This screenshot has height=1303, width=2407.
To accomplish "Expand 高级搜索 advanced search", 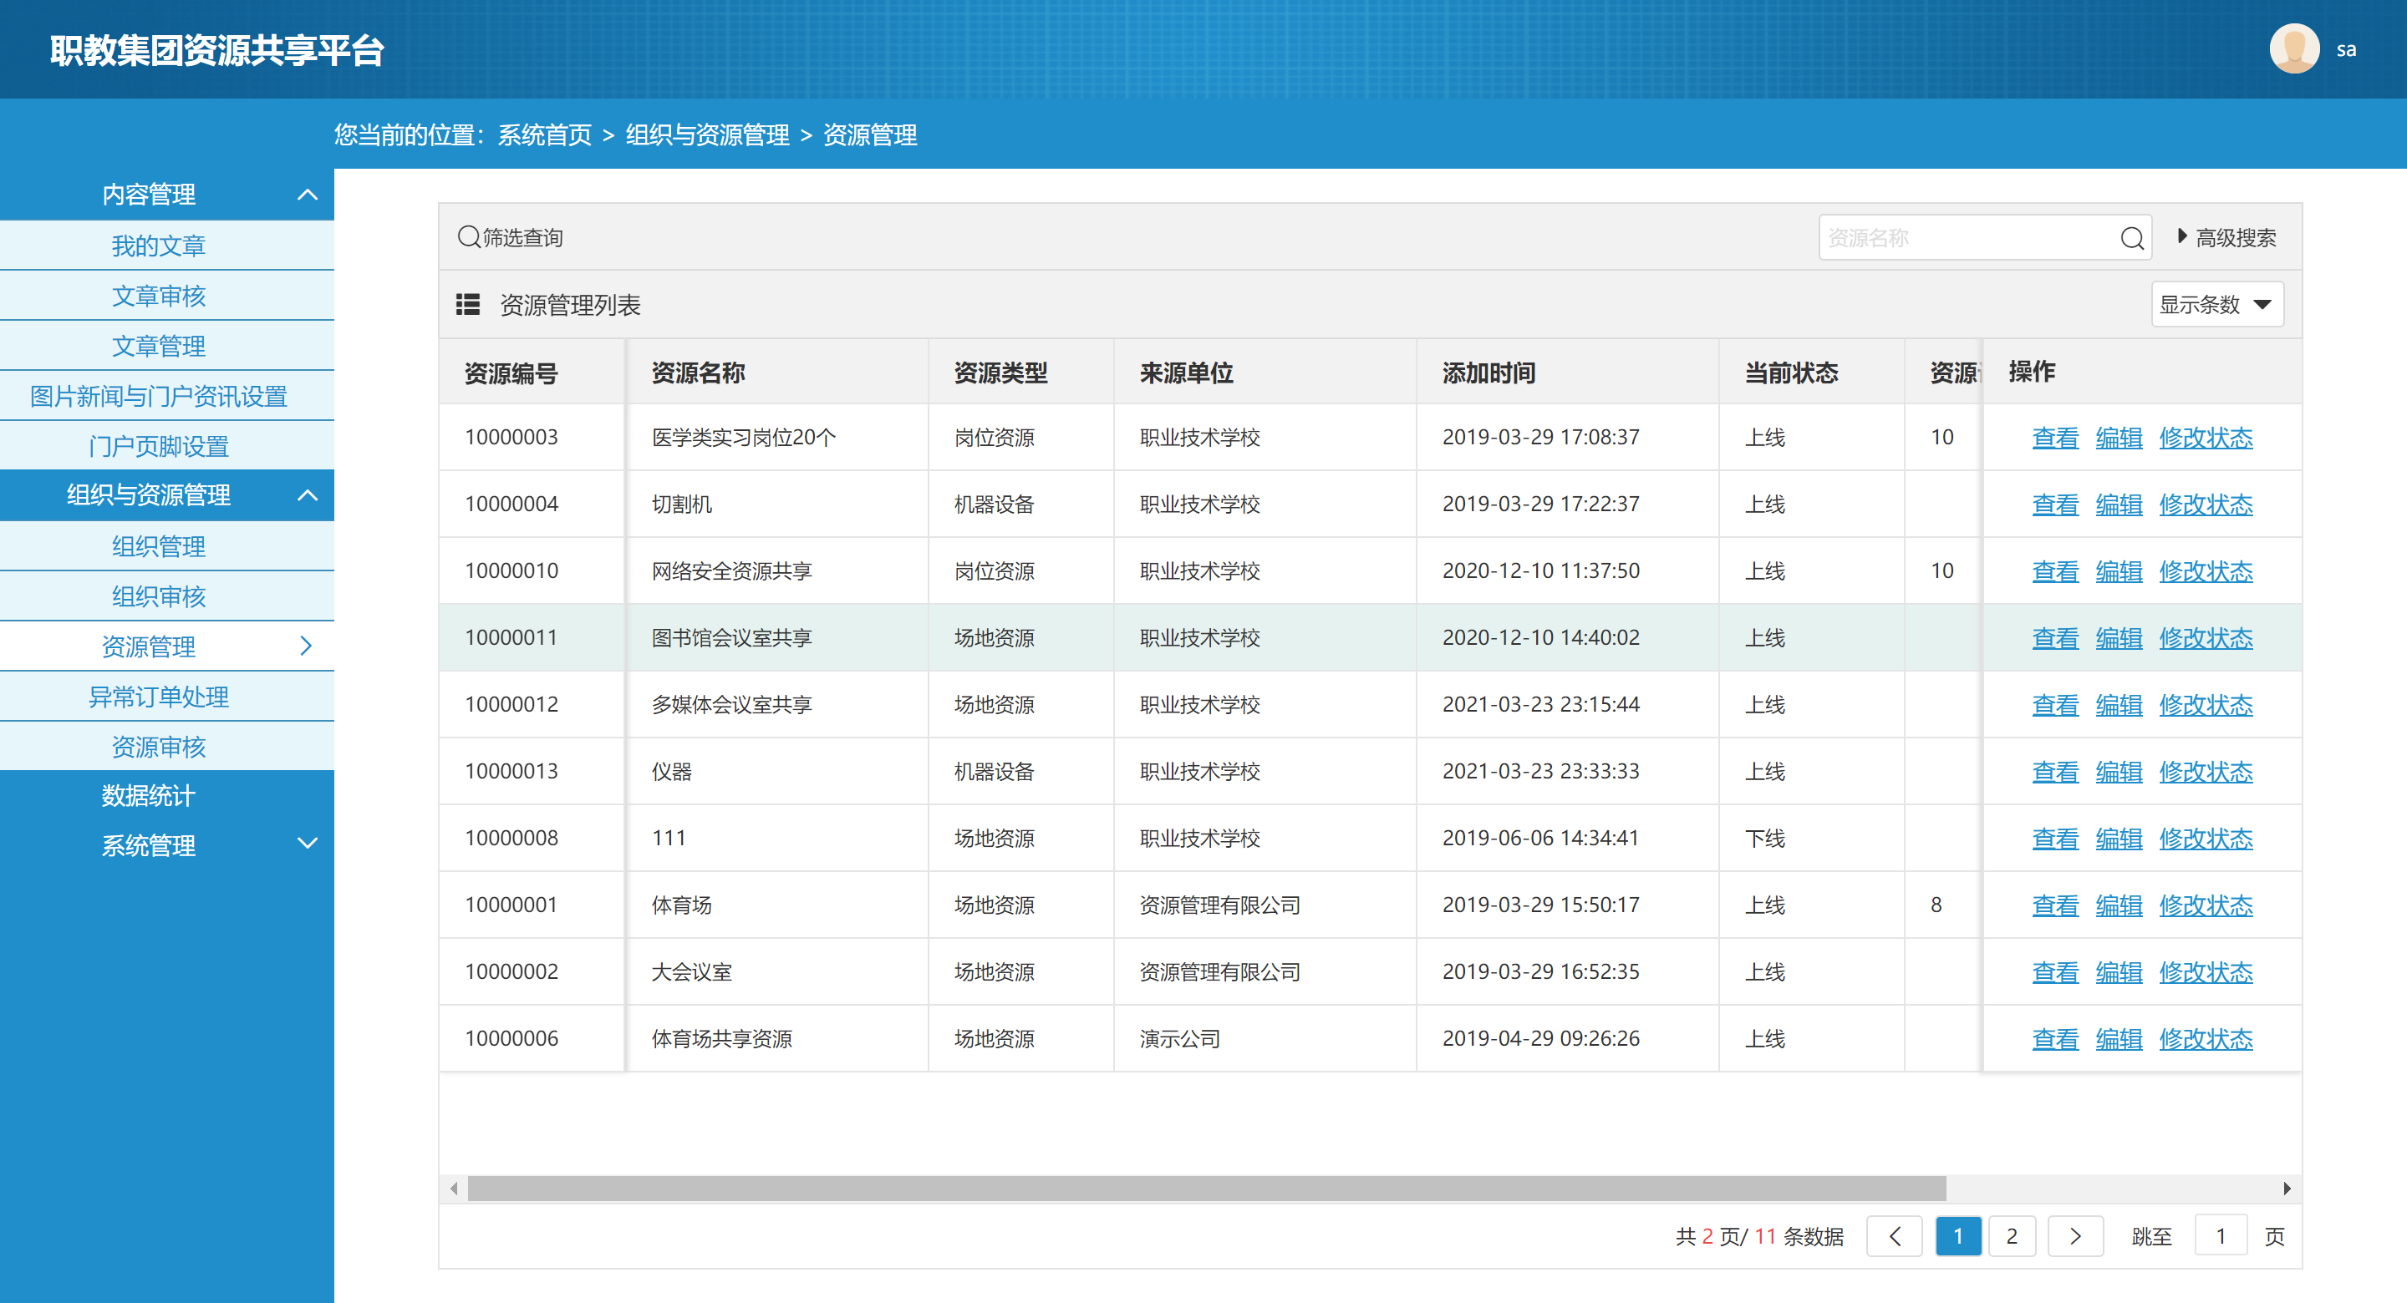I will pyautogui.click(x=2226, y=237).
